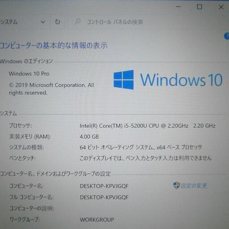Viewport: 229px width, 229px height.
Task: Click the ペンとタッチ label
Action: click(x=22, y=158)
